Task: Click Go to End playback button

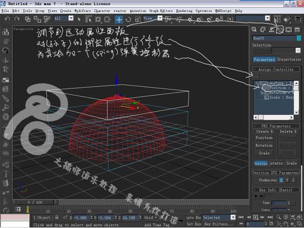Action: (x=270, y=217)
